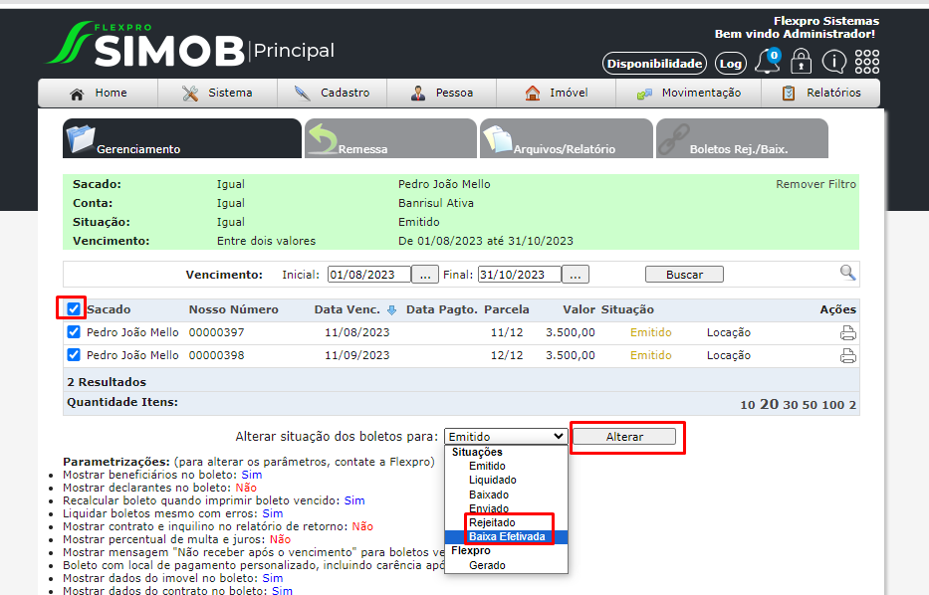Open the info circle icon

coord(834,61)
